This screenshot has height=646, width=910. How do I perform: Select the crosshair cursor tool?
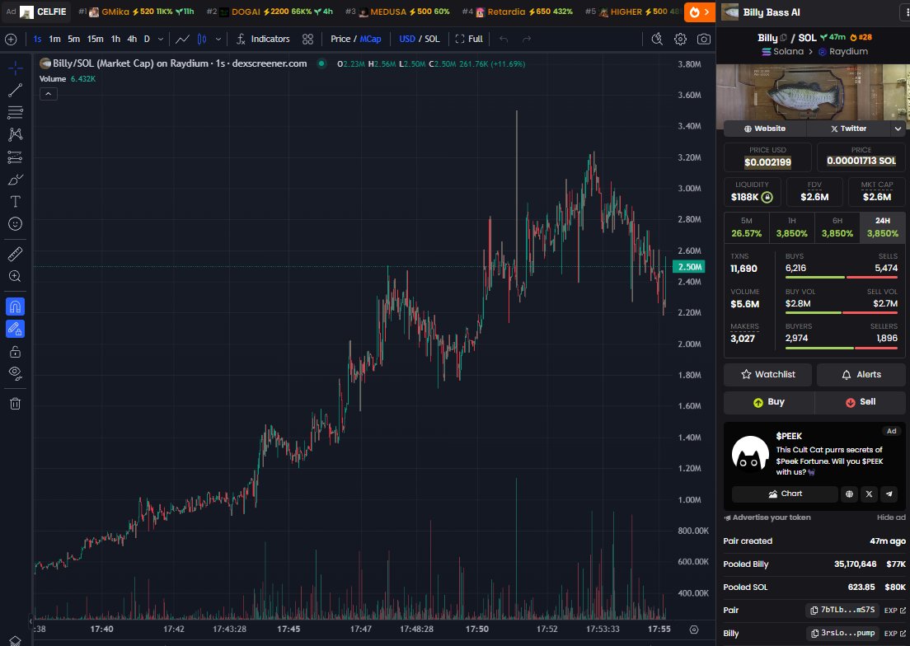pos(15,68)
